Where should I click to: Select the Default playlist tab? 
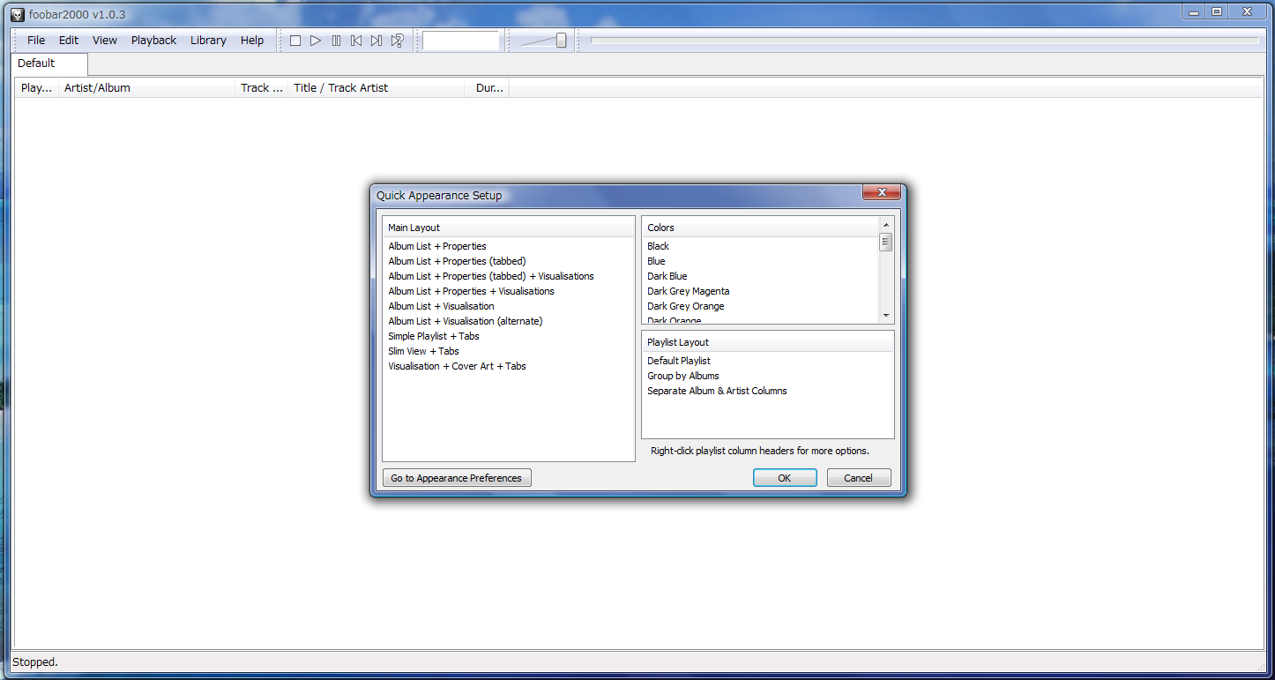coord(48,64)
